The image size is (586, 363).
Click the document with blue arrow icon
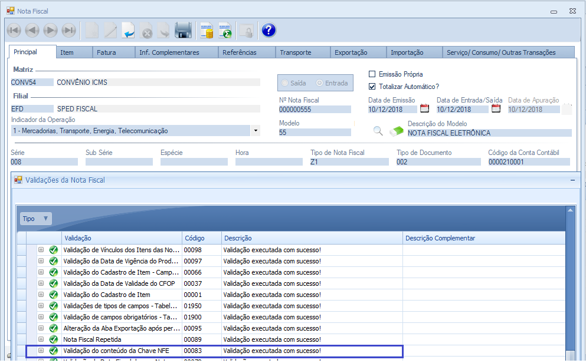pos(128,30)
